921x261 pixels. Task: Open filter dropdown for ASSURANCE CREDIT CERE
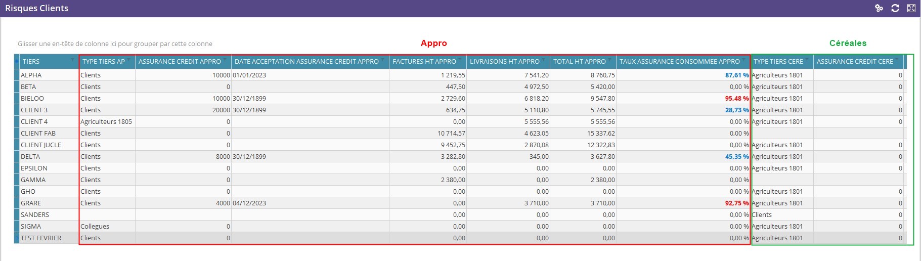[x=897, y=60]
